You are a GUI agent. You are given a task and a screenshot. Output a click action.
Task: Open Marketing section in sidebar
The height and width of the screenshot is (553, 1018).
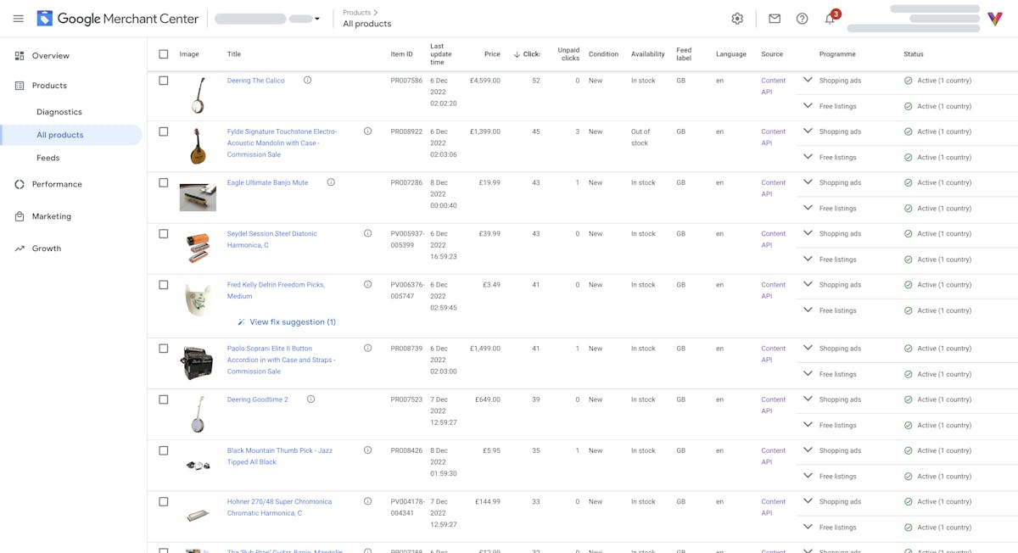(x=51, y=216)
